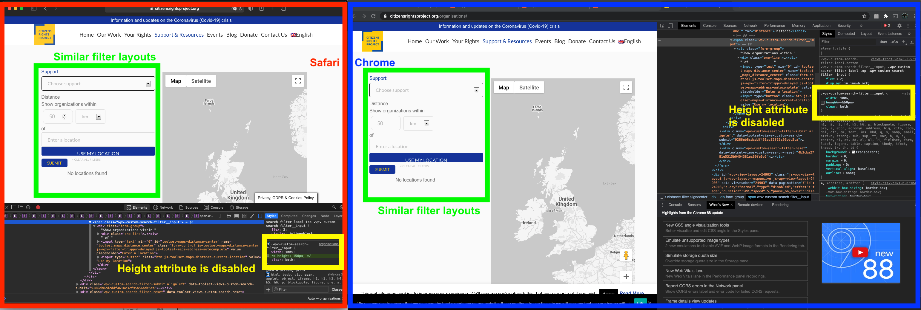Open the Chrome extensions puzzle icon
Viewport: 921px width, 310px height.
tap(885, 16)
